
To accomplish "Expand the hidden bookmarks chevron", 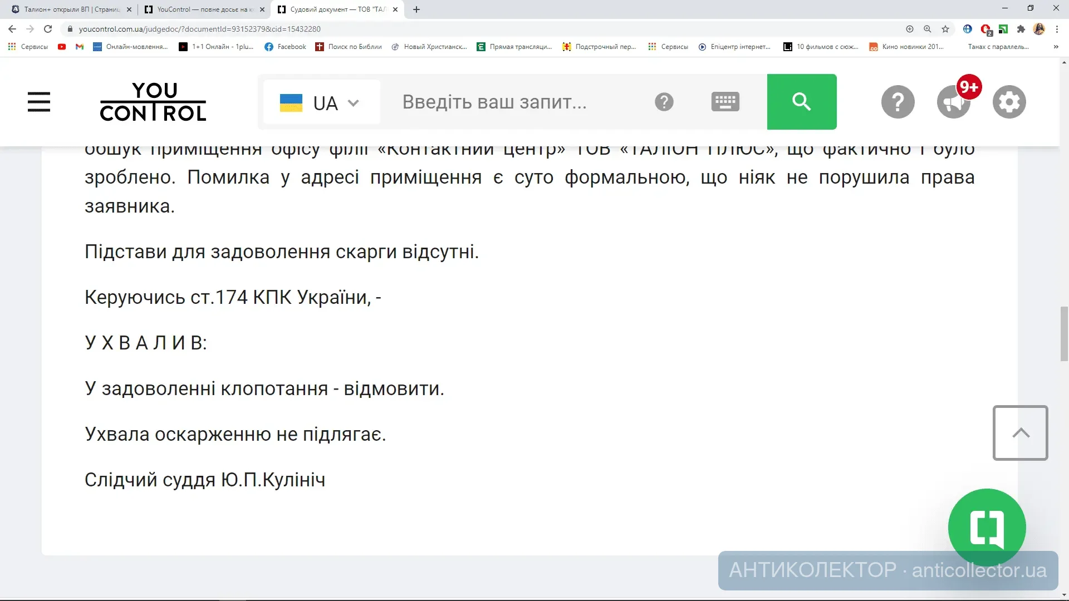I will tap(1056, 47).
